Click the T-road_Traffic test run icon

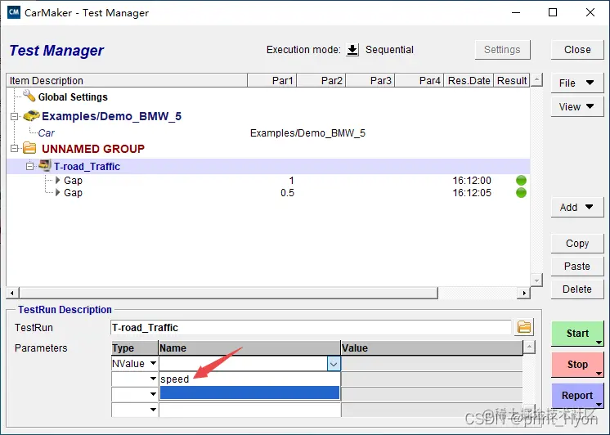click(45, 165)
